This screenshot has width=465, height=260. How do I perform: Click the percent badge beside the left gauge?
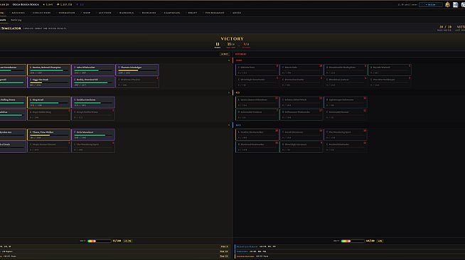[127, 241]
